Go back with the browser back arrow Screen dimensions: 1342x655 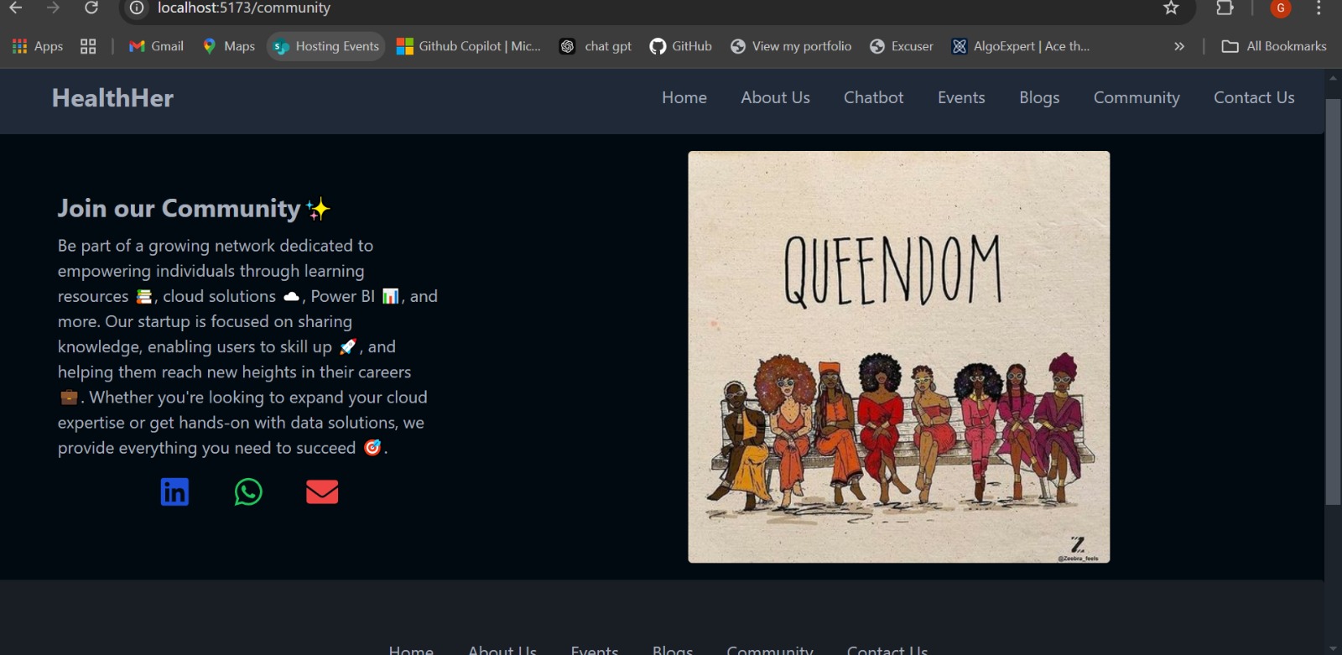(x=16, y=8)
